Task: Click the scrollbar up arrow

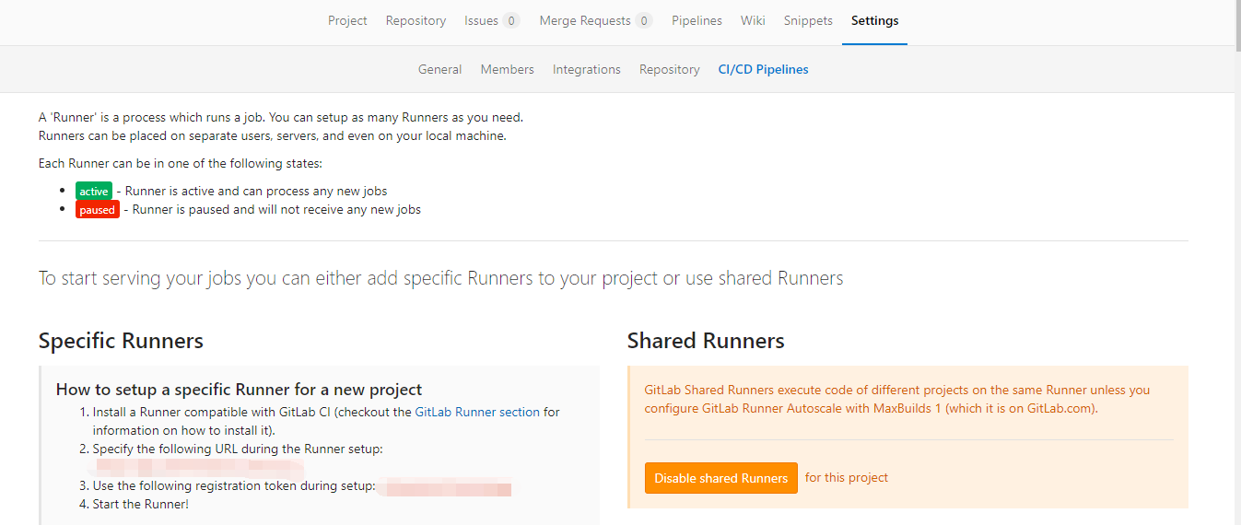Action: pos(1234,6)
